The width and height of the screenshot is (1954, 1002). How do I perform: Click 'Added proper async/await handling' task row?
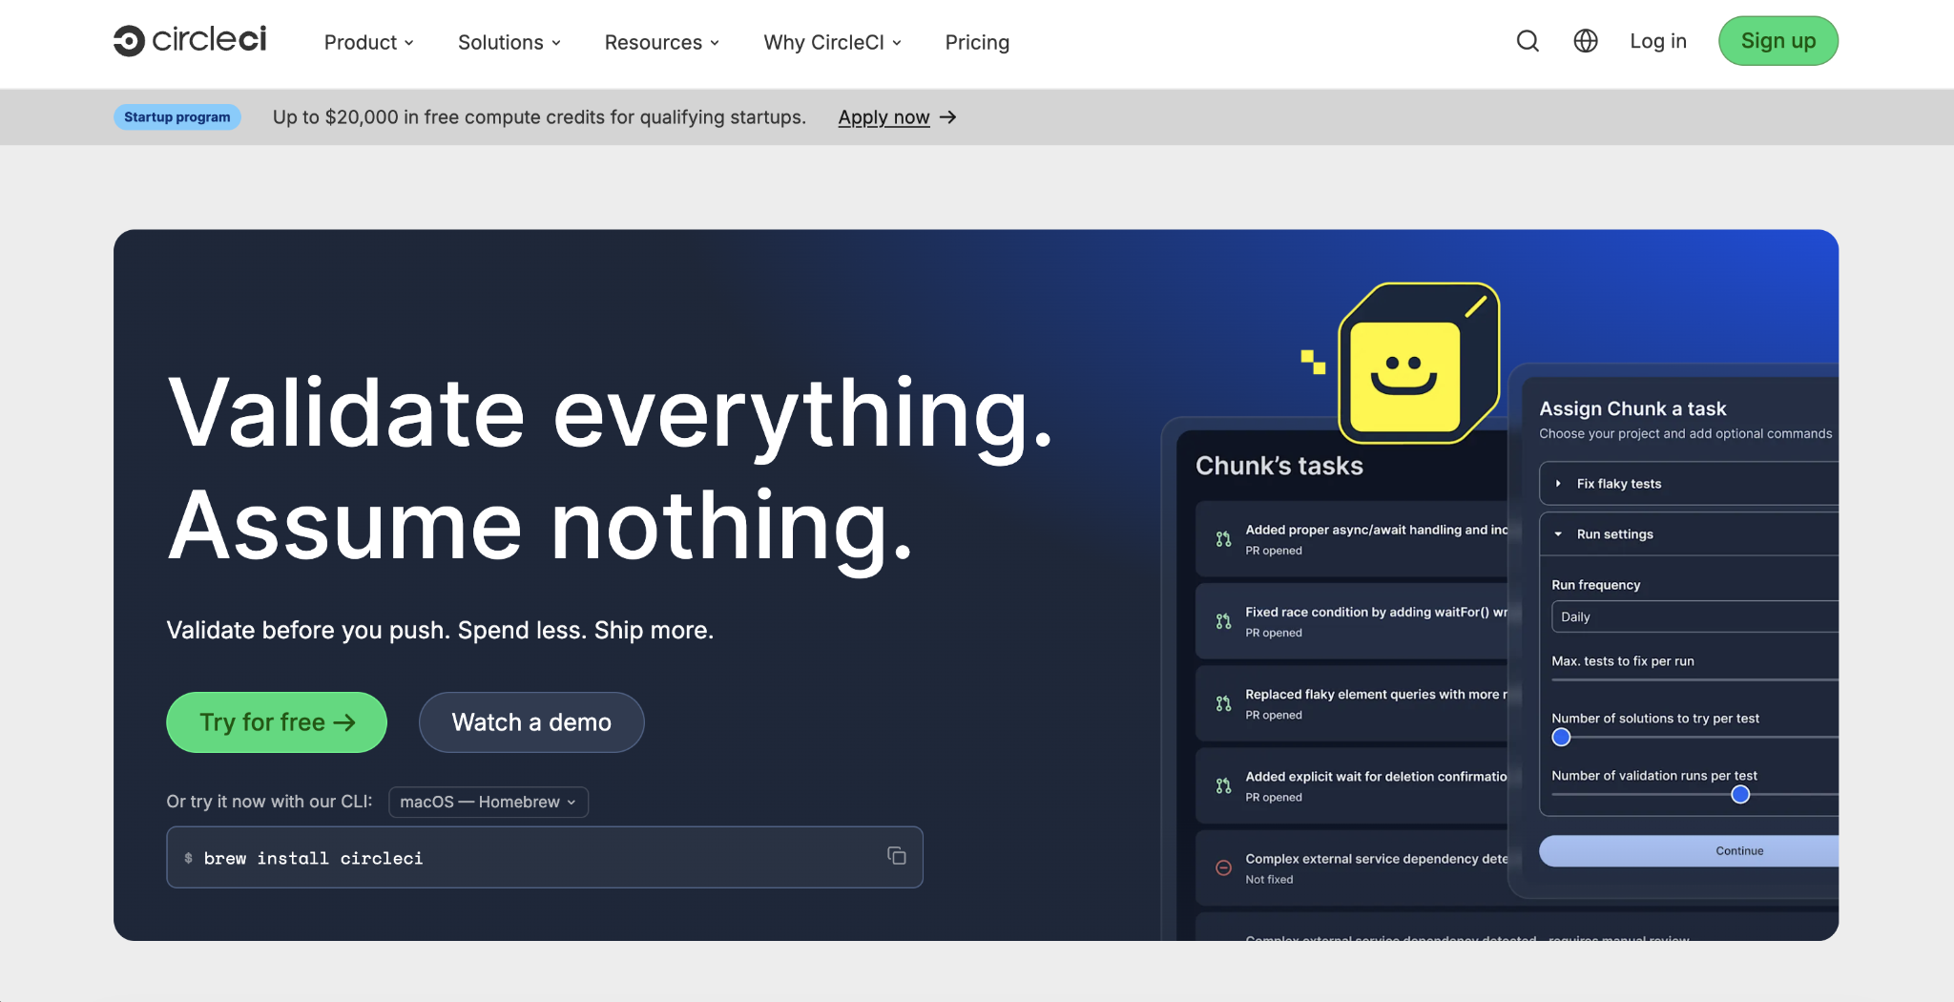click(x=1352, y=539)
